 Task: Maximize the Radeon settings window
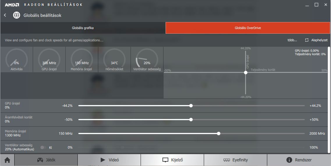coord(316,5)
